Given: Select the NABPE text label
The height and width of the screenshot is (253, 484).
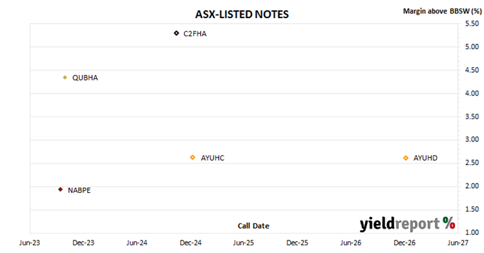Looking at the screenshot, I should click(x=80, y=191).
